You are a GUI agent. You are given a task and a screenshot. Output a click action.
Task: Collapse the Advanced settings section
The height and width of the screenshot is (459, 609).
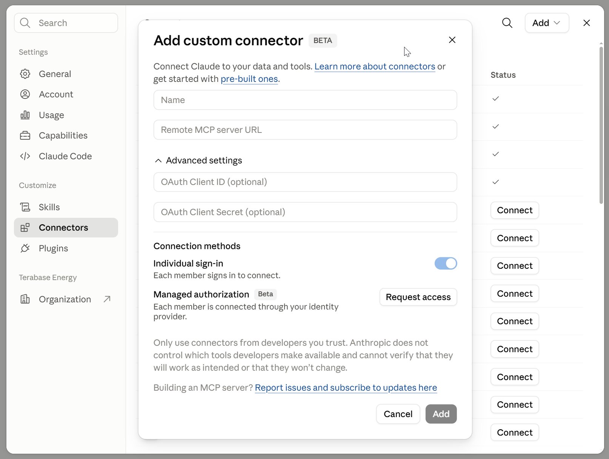coord(198,160)
